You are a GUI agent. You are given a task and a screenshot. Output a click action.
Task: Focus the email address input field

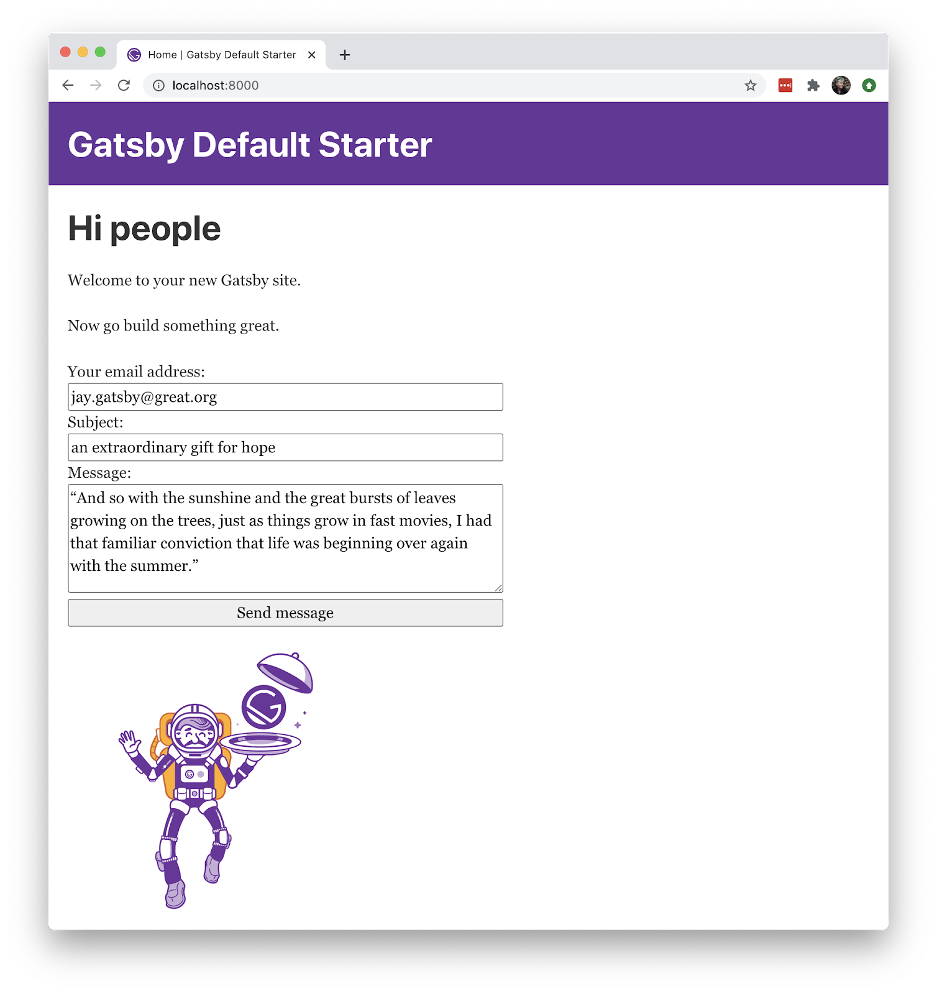(x=285, y=397)
